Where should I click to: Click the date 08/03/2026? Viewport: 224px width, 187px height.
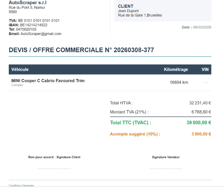pos(202,27)
